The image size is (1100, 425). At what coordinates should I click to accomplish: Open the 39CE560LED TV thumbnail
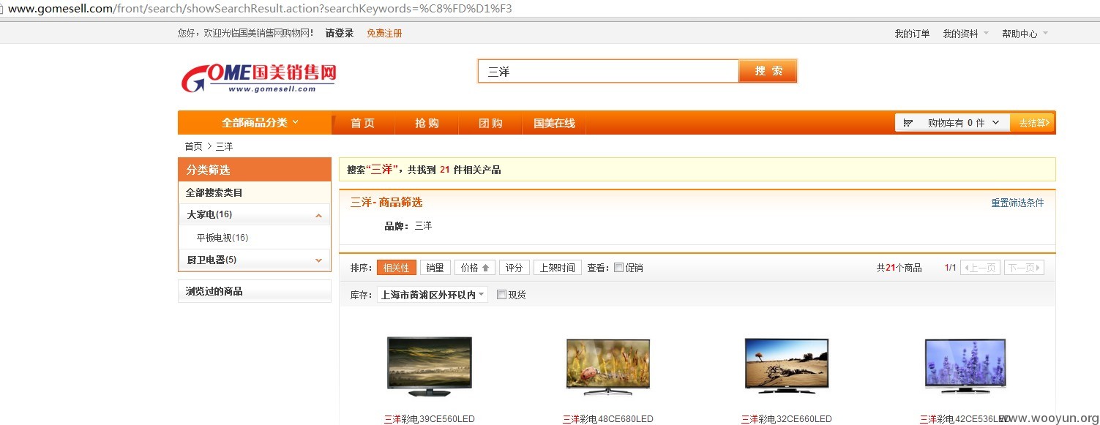(430, 366)
